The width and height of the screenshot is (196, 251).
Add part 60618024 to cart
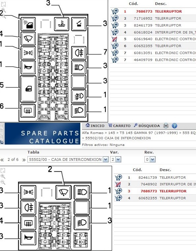[115, 32]
